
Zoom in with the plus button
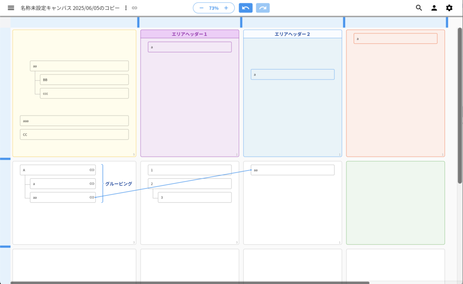(226, 8)
